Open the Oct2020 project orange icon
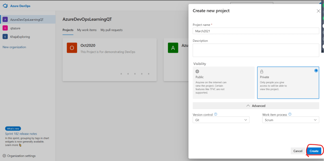The width and height of the screenshot is (324, 161). click(72, 48)
